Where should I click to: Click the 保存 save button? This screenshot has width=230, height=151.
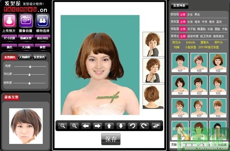(x=111, y=139)
